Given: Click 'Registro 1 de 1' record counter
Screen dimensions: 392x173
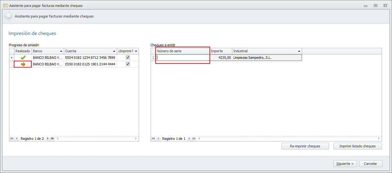Looking at the screenshot, I should (x=174, y=138).
